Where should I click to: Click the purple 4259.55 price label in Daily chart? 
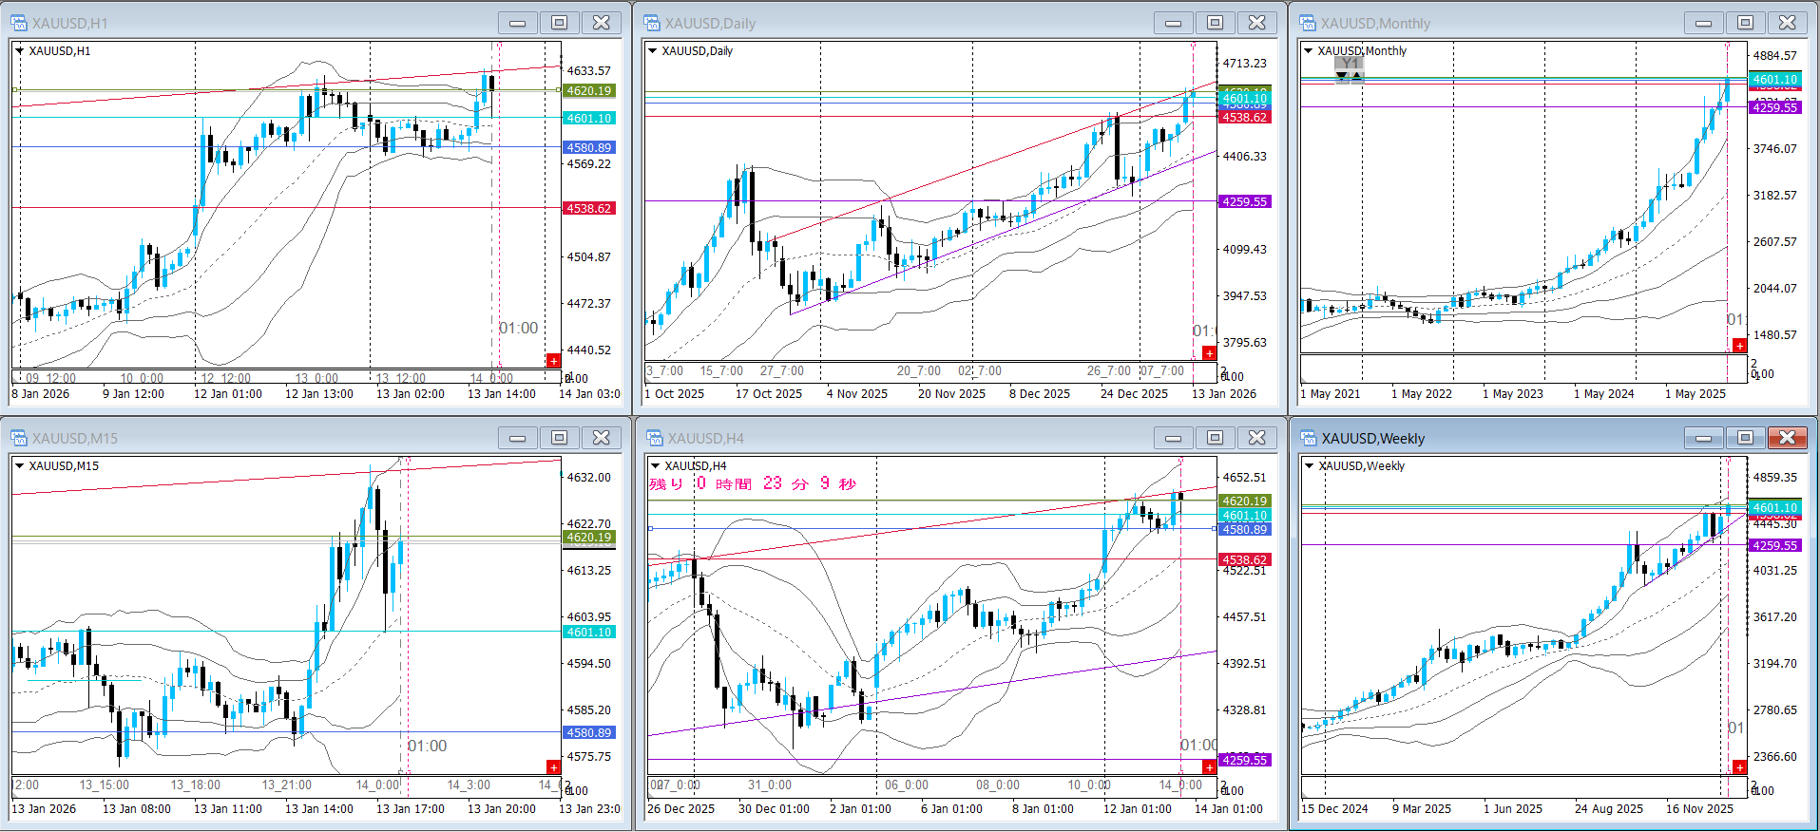pos(1244,202)
